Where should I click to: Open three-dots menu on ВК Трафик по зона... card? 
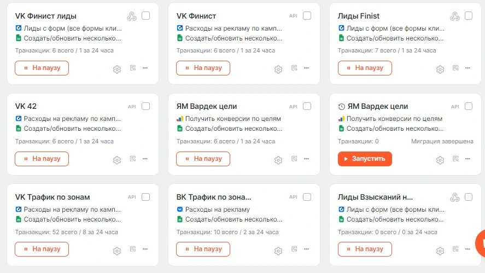click(307, 249)
